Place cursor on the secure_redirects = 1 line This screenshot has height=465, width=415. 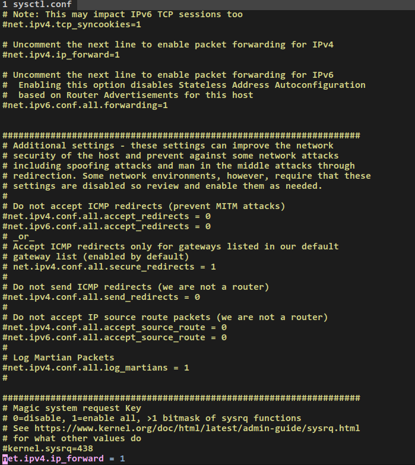pyautogui.click(x=114, y=267)
